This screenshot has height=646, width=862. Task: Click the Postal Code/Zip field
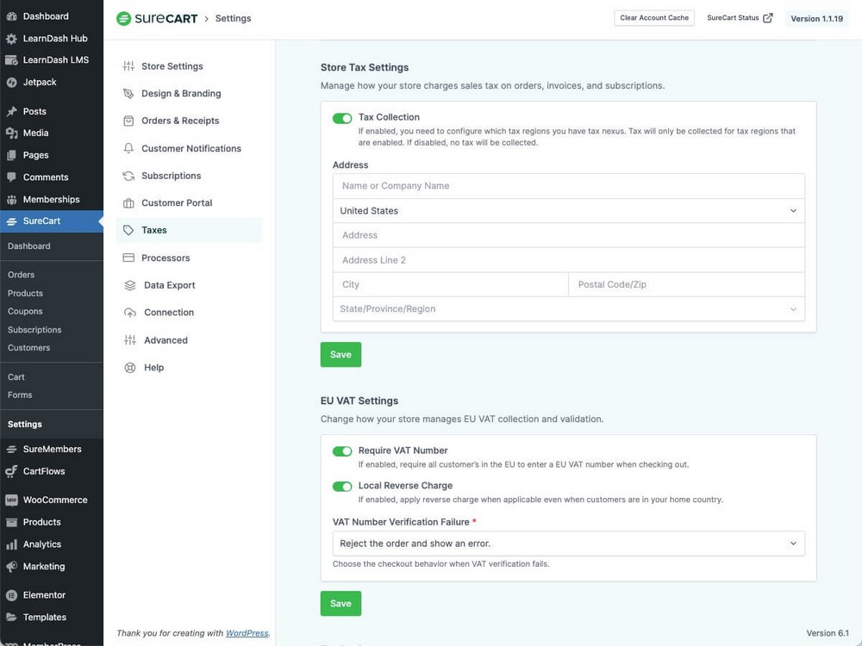pyautogui.click(x=687, y=284)
